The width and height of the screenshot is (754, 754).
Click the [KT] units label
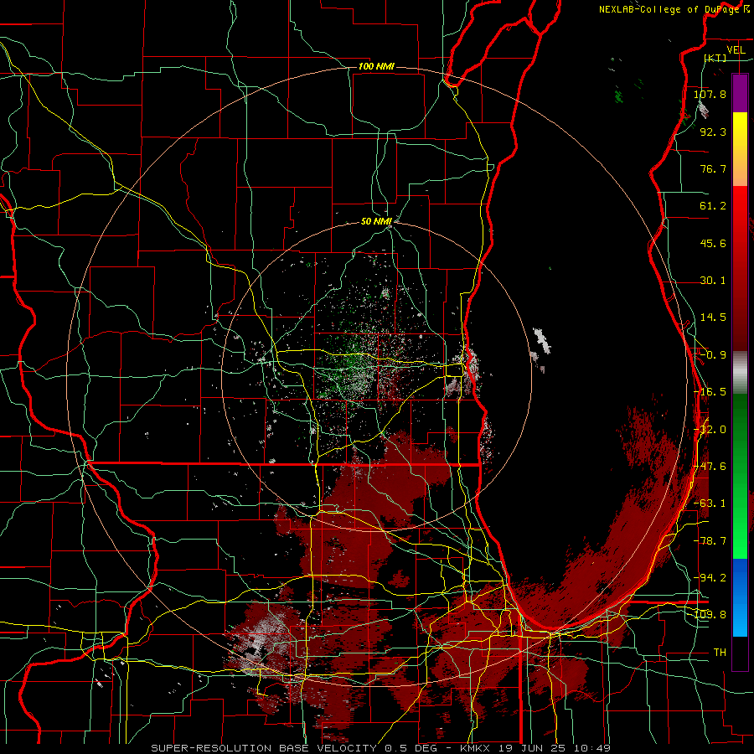coord(715,58)
